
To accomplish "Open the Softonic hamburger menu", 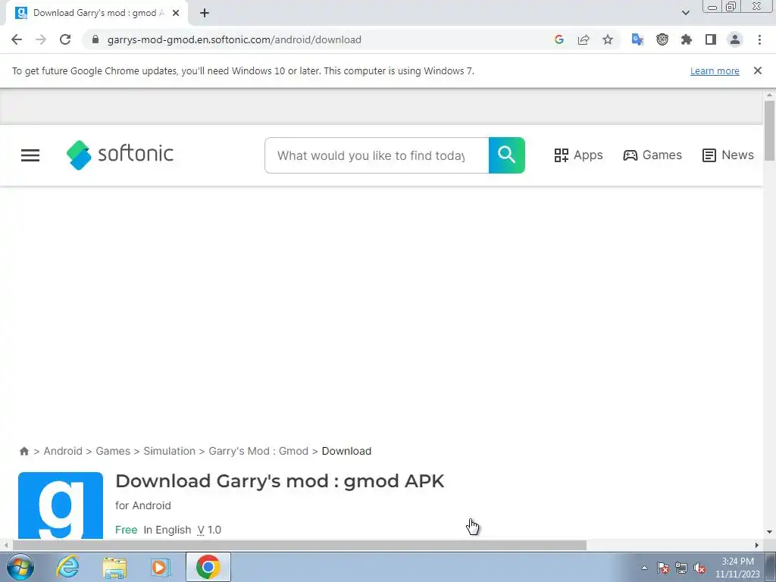I will pyautogui.click(x=30, y=155).
